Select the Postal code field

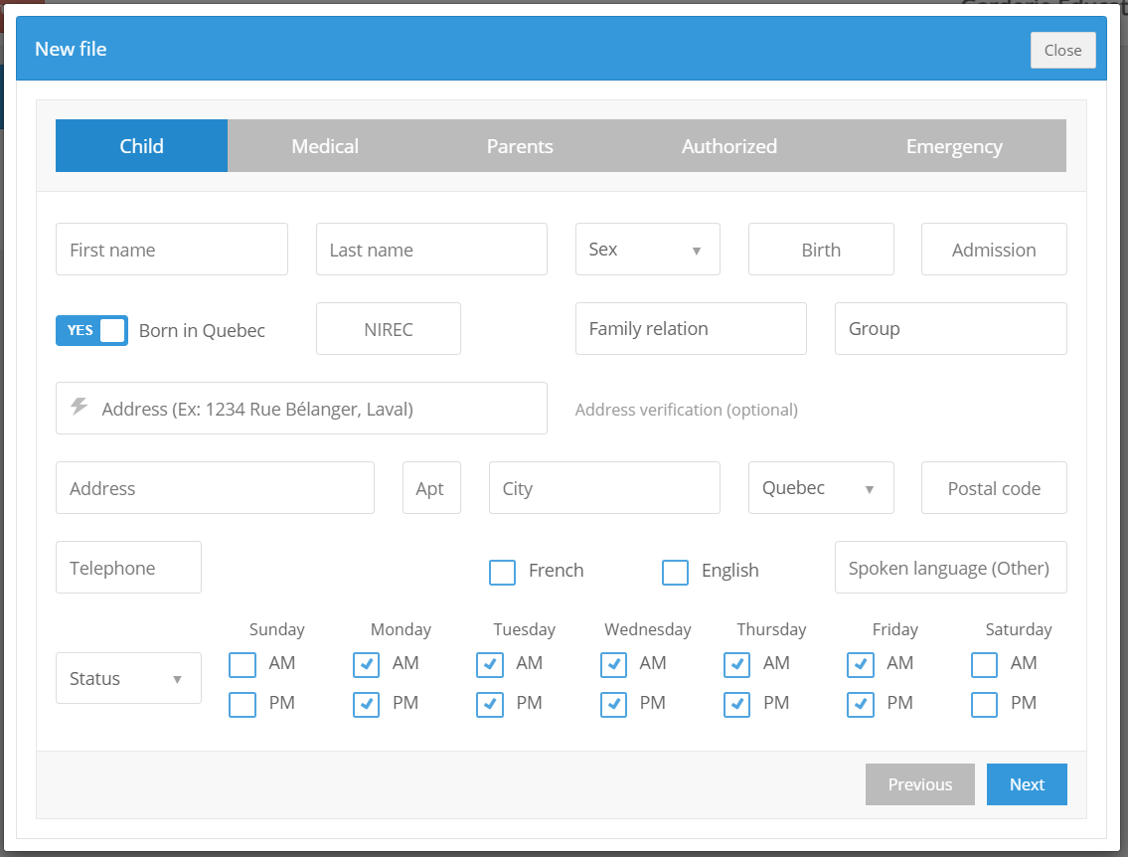(994, 488)
